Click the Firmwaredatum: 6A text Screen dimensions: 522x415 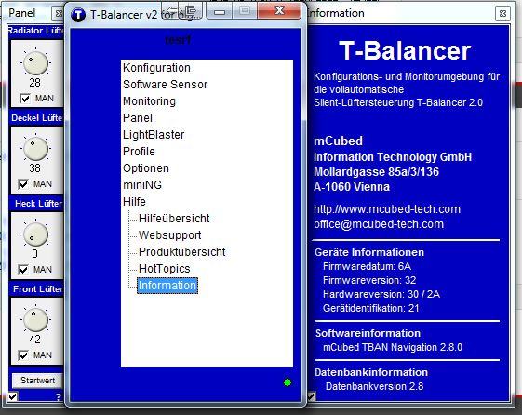coord(367,266)
